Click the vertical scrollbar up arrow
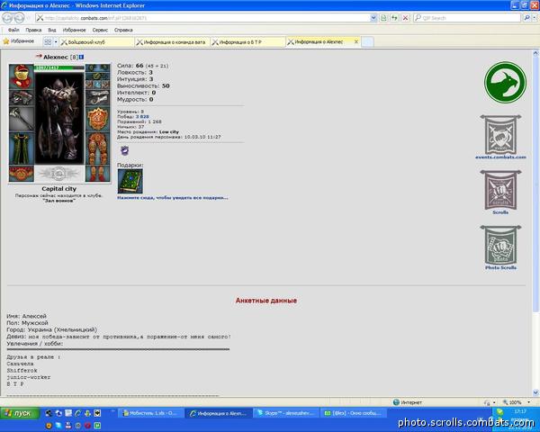Image resolution: width=540 pixels, height=432 pixels. (x=535, y=53)
